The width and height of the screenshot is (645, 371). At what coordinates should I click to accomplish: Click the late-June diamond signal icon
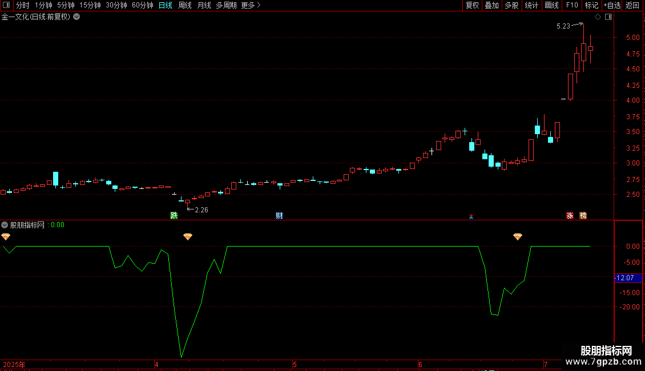(x=518, y=236)
